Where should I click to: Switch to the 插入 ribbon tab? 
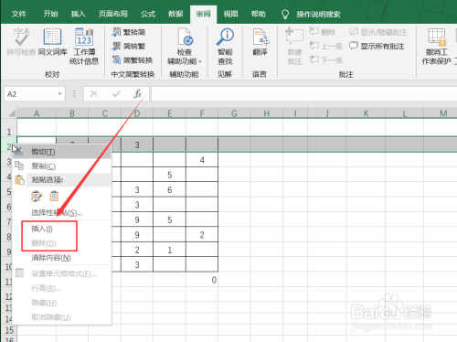(78, 14)
